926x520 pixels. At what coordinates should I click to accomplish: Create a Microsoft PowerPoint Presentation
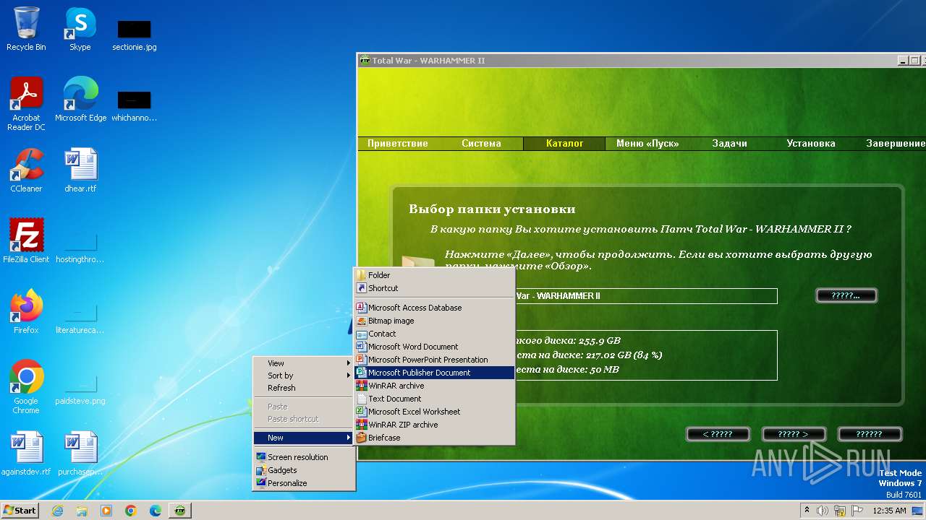click(434, 360)
